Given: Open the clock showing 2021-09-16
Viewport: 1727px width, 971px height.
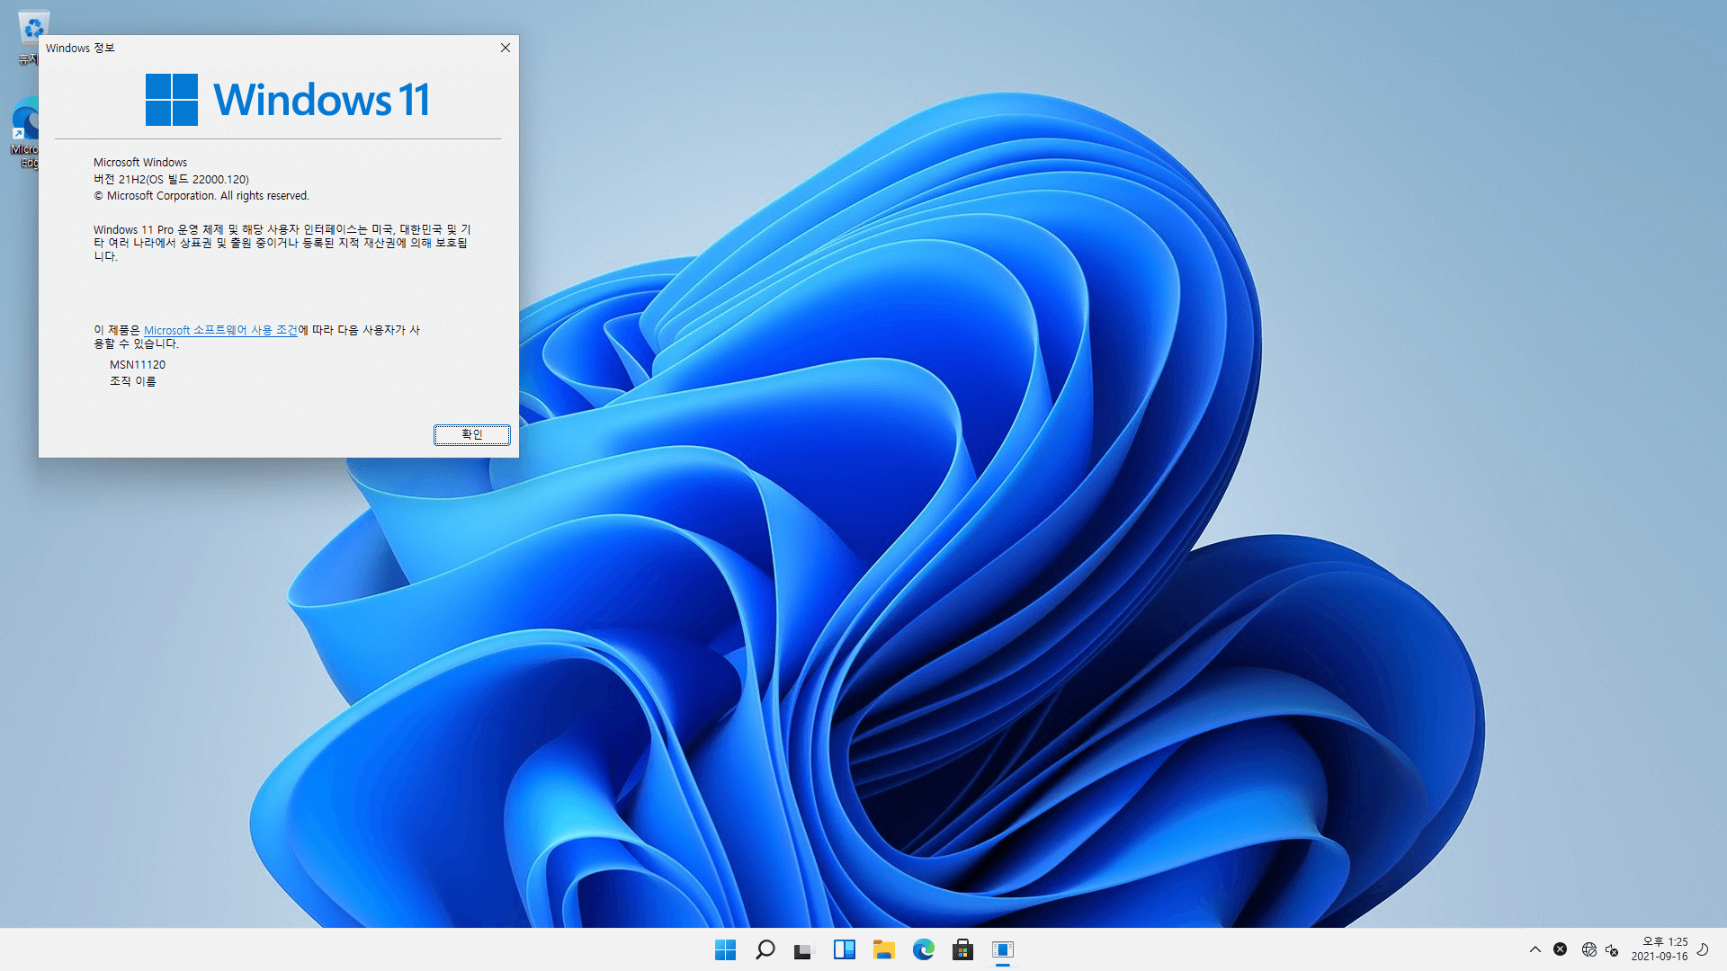Looking at the screenshot, I should 1660,949.
